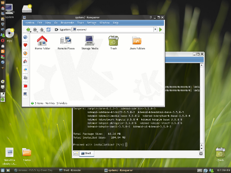Open the Home Folder icon
The width and height of the screenshot is (231, 173).
(43, 42)
